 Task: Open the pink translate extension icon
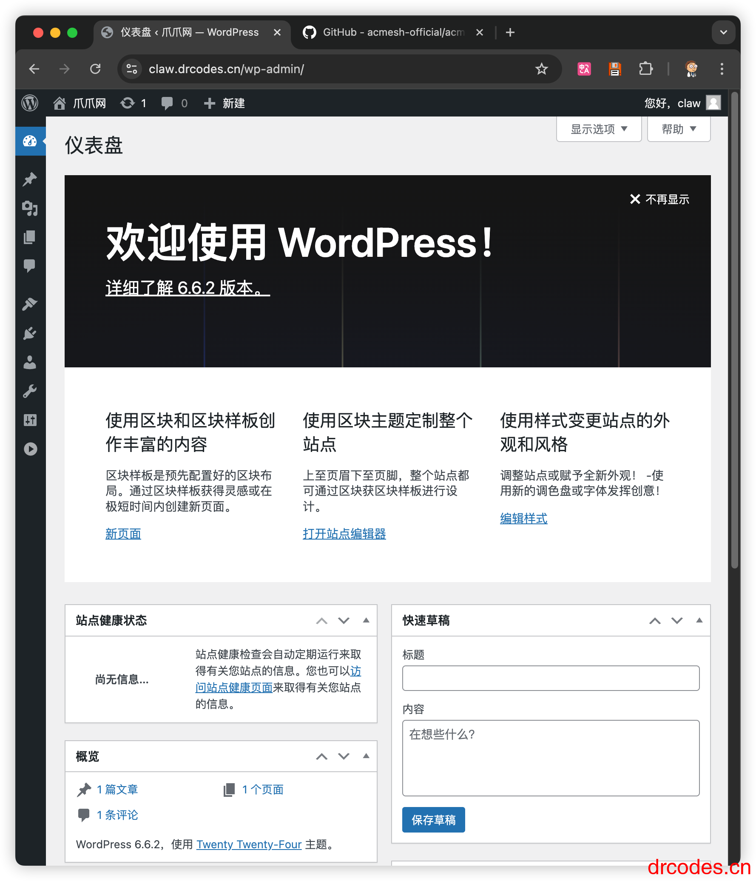pyautogui.click(x=584, y=69)
